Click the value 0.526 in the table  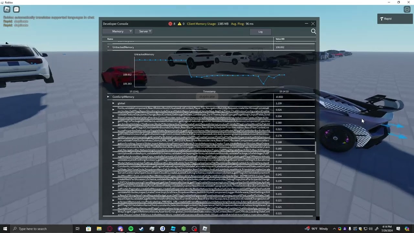point(279,110)
